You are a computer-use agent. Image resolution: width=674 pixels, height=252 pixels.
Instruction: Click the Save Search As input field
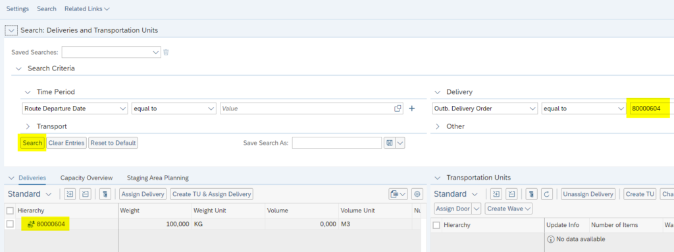(337, 143)
